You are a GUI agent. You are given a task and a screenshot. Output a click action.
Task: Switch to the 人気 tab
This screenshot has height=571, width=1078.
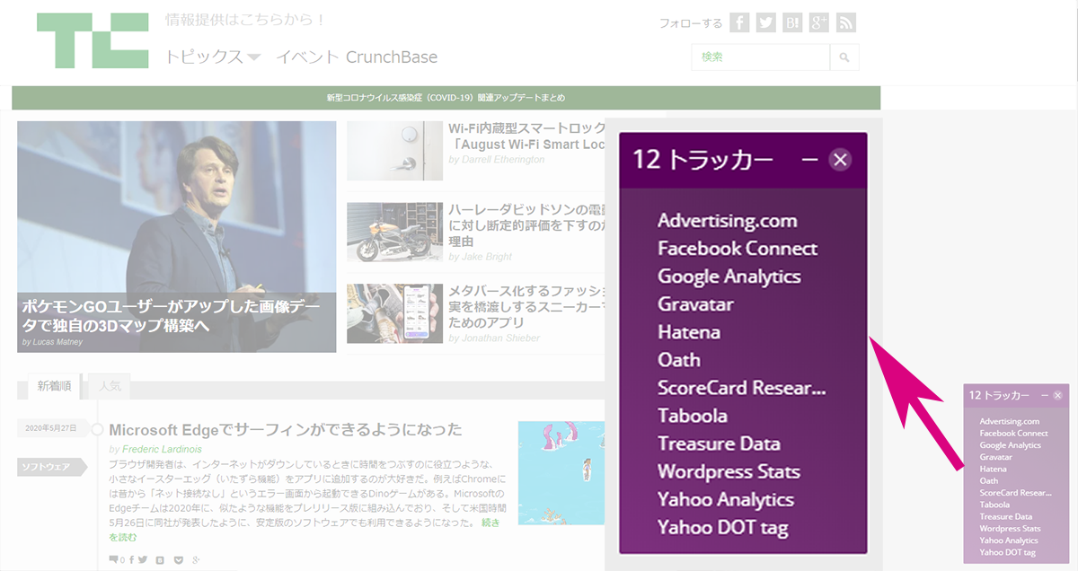109,388
